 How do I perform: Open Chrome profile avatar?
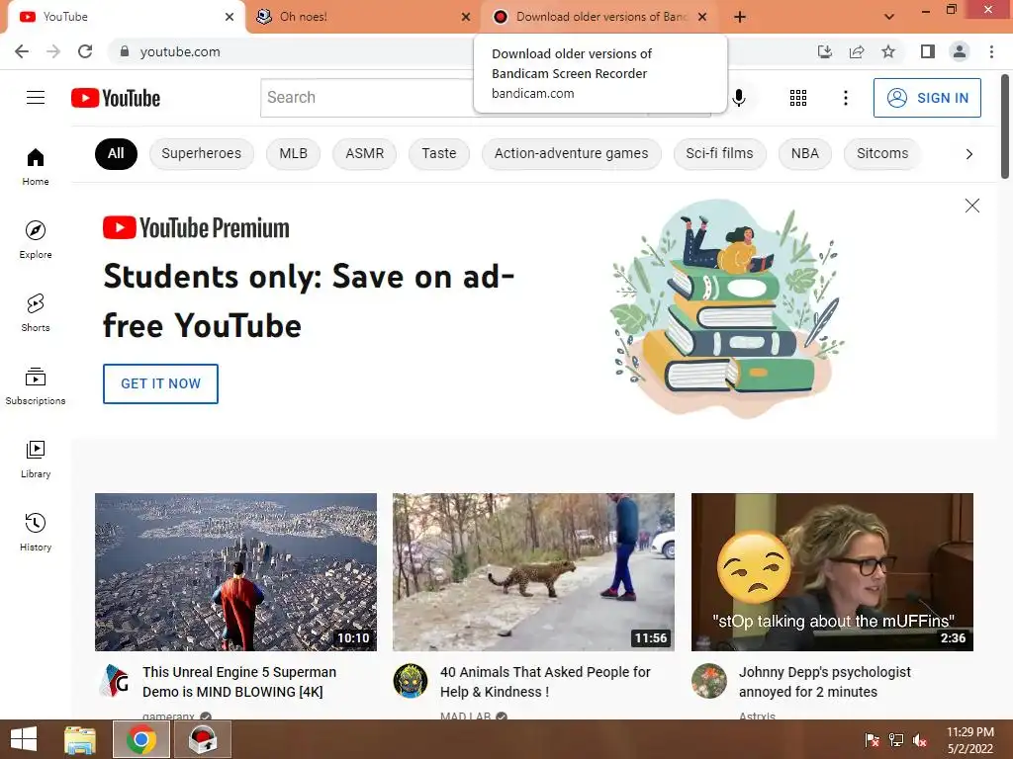coord(960,51)
